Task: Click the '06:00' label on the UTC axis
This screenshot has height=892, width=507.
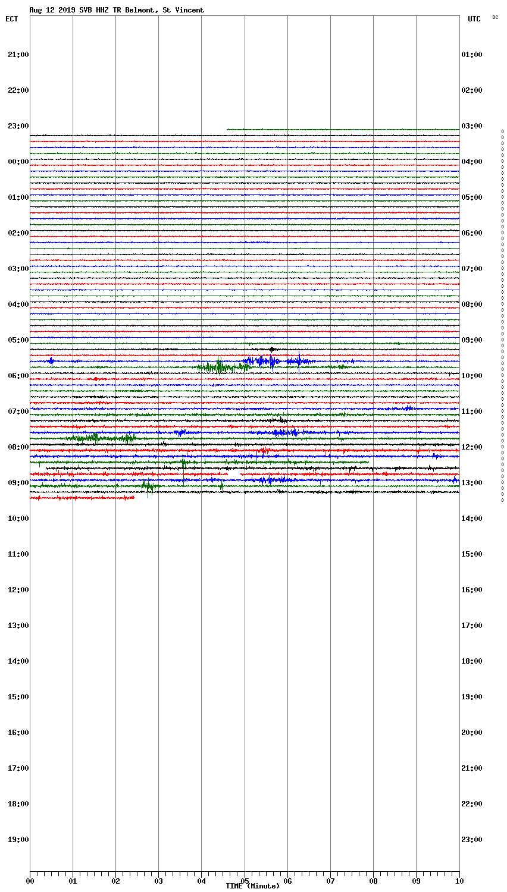Action: point(472,233)
